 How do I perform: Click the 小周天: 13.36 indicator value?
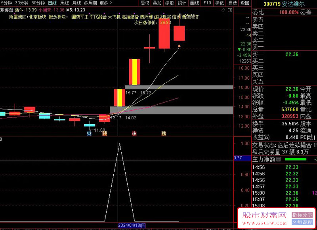point(52,10)
